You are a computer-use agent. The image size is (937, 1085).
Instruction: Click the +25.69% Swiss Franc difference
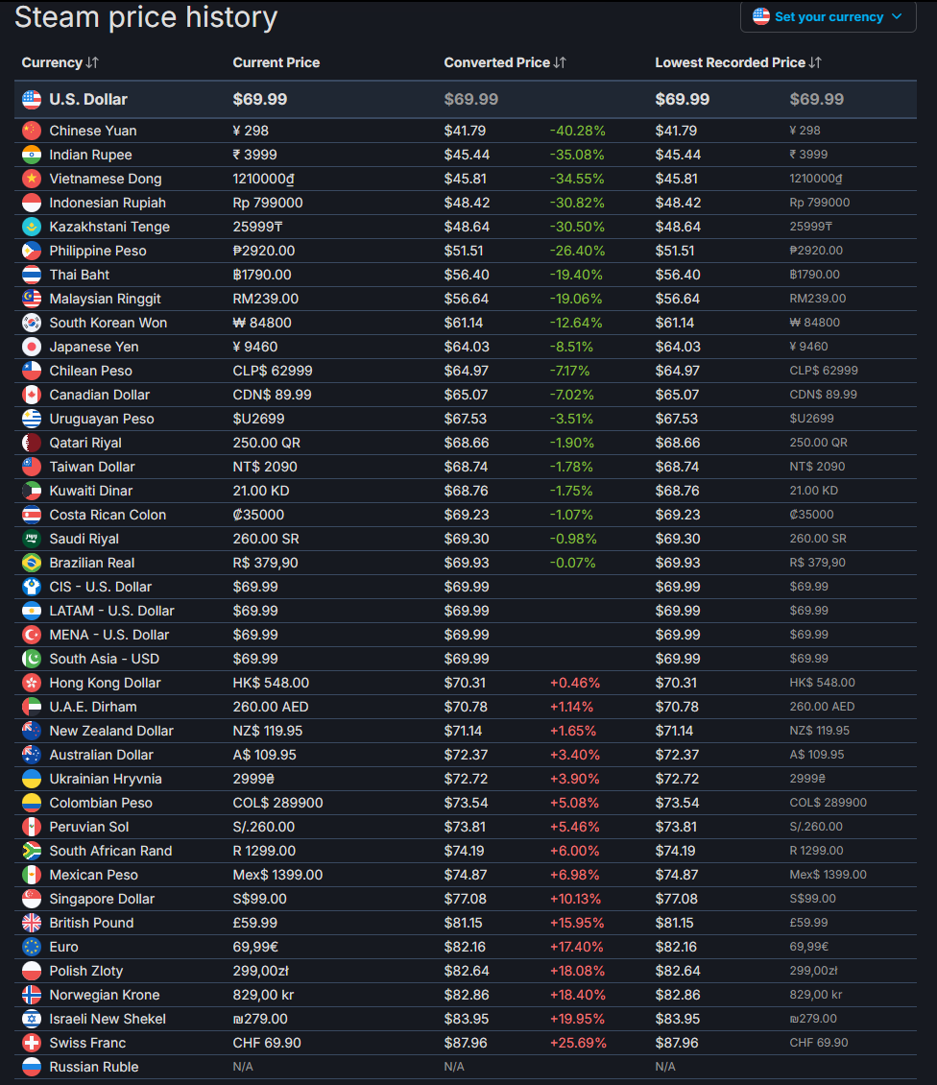[x=578, y=1042]
